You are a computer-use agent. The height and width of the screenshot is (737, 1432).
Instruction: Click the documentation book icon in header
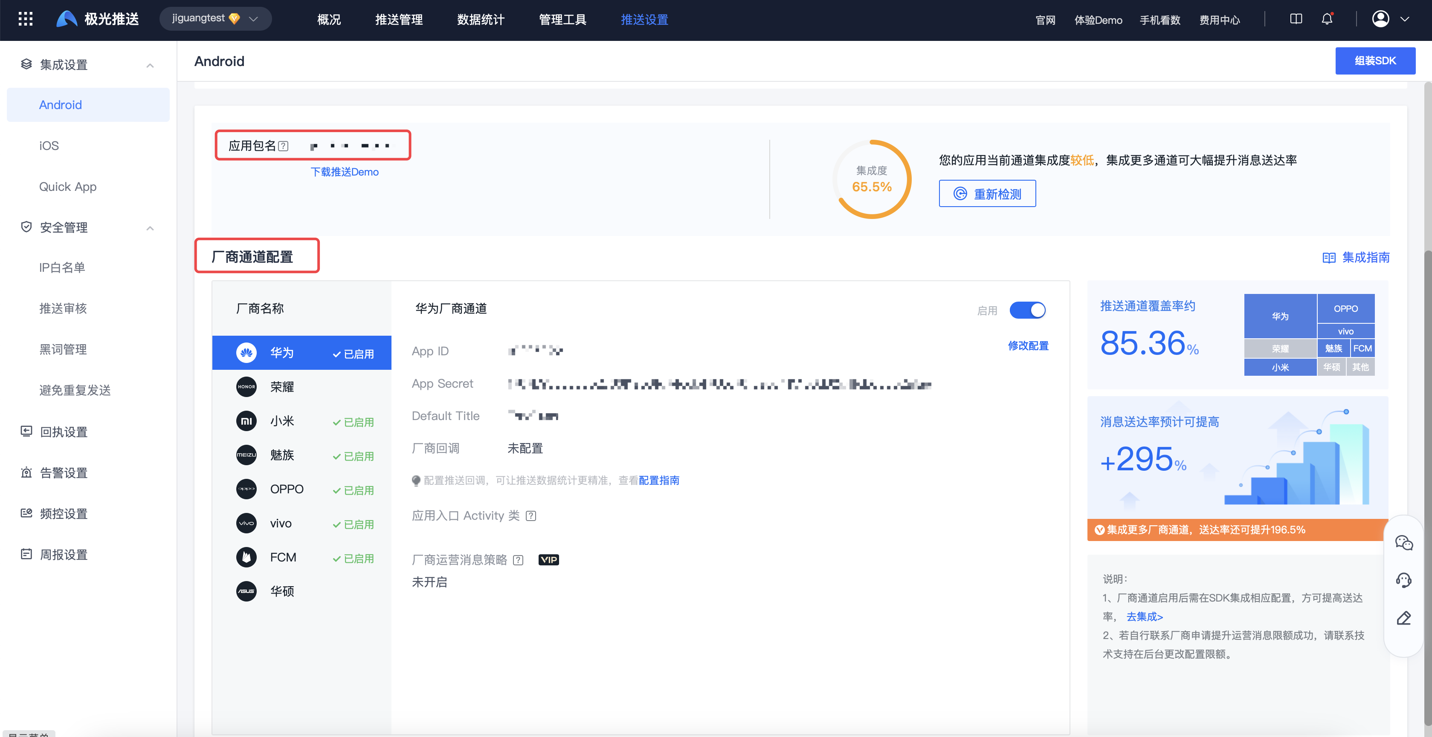(1296, 19)
